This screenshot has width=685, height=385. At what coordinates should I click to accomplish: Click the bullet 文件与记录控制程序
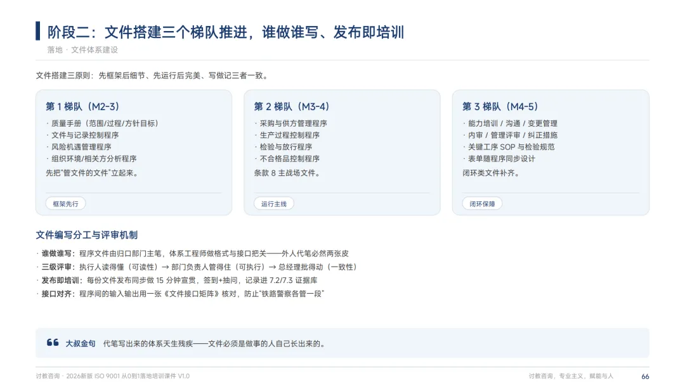tap(82, 135)
